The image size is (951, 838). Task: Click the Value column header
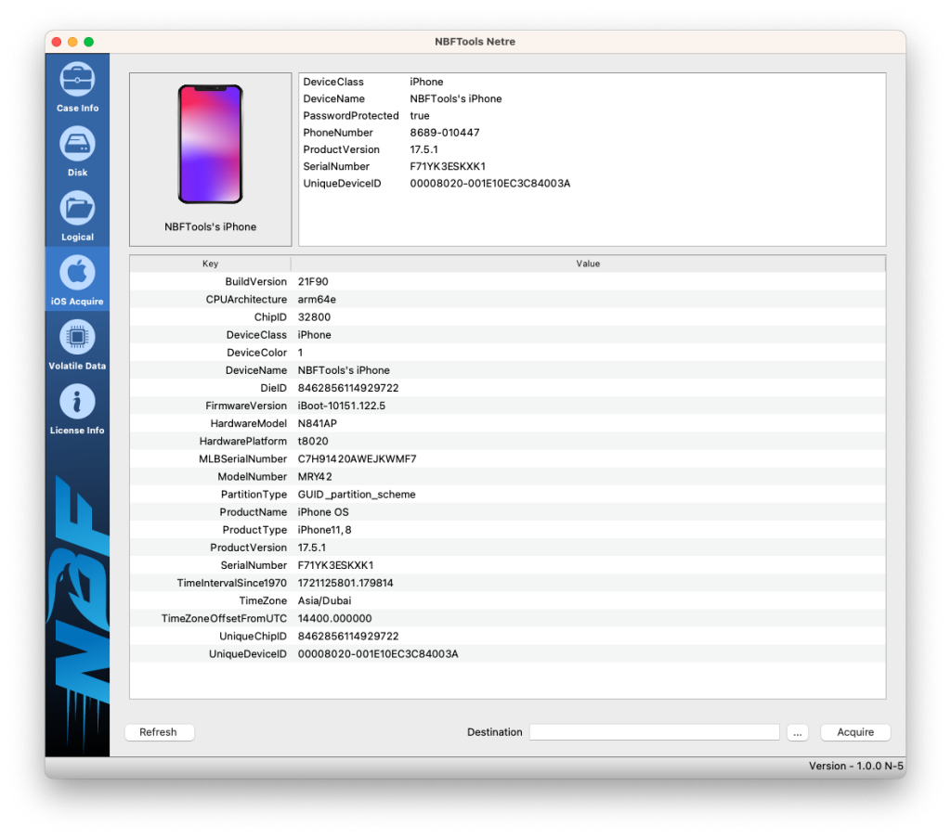click(x=588, y=263)
